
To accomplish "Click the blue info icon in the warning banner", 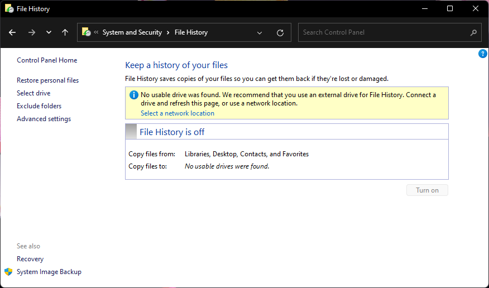I will pyautogui.click(x=134, y=95).
